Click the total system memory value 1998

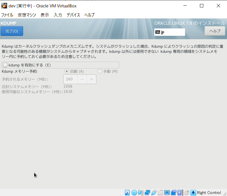coord(68,87)
